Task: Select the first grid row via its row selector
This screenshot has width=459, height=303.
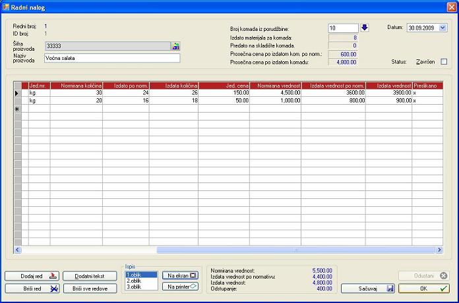Action: (x=18, y=94)
